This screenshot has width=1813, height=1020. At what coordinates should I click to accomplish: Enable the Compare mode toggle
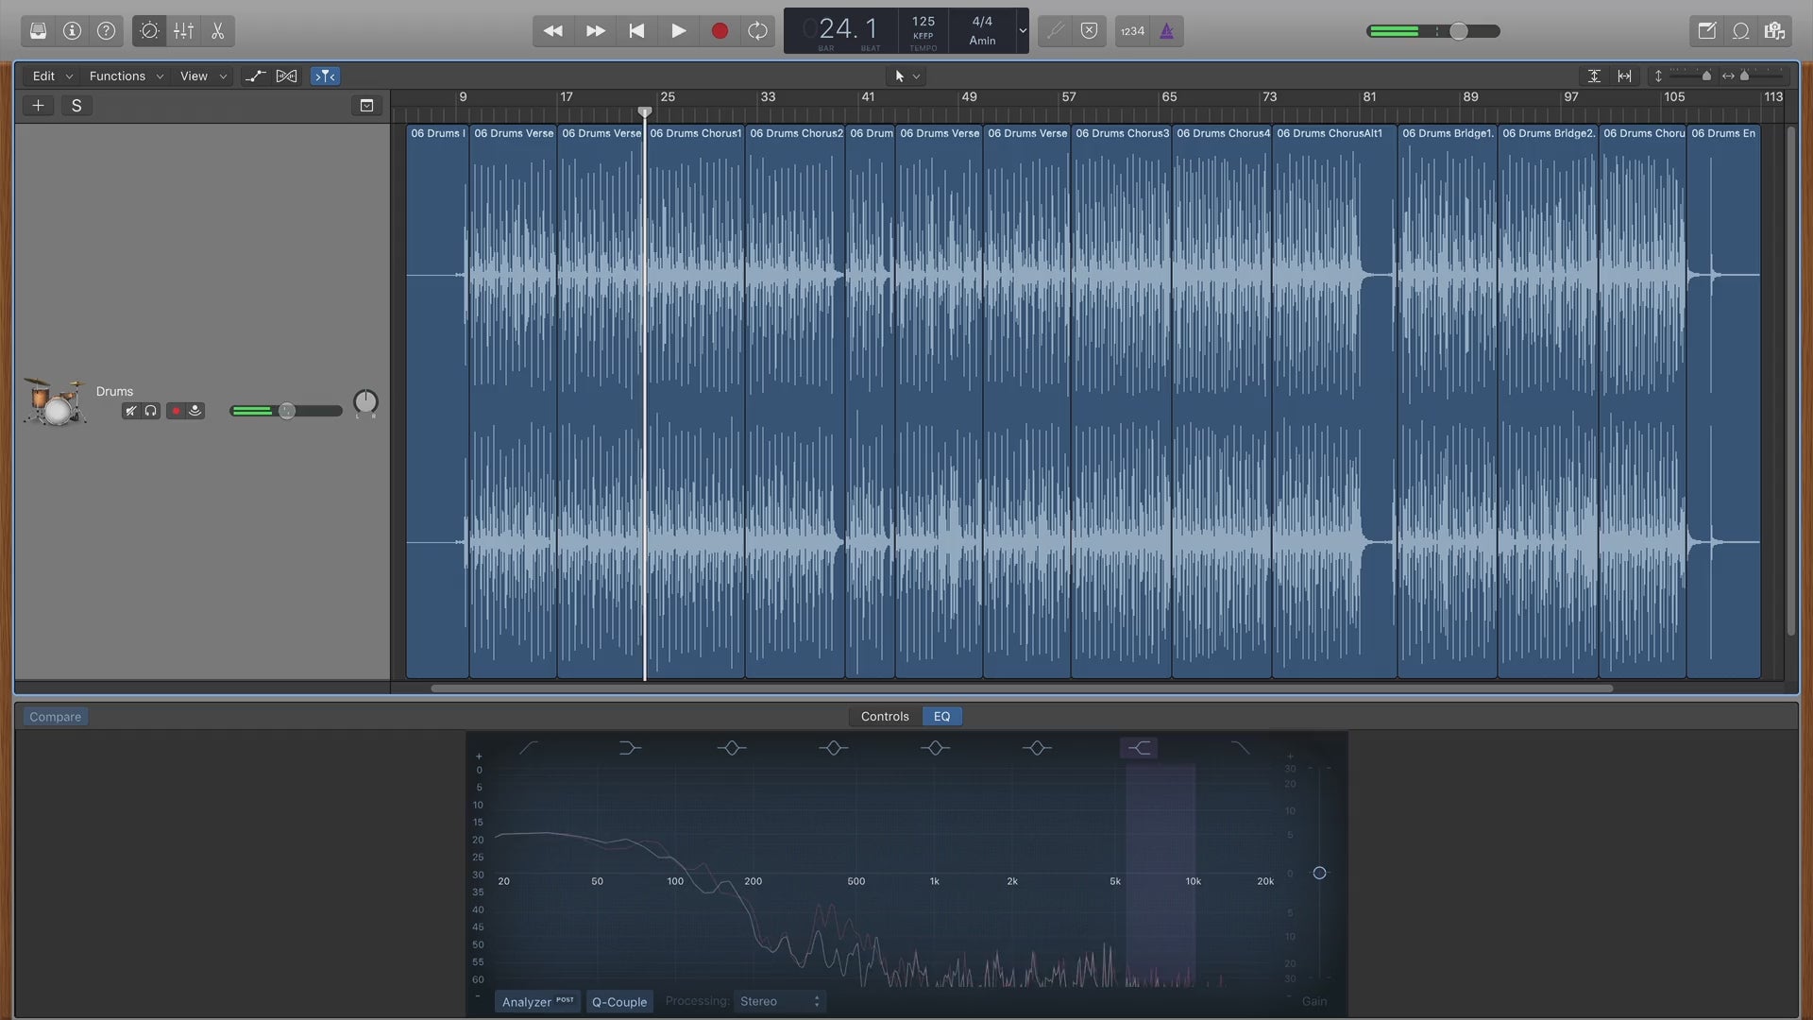55,715
